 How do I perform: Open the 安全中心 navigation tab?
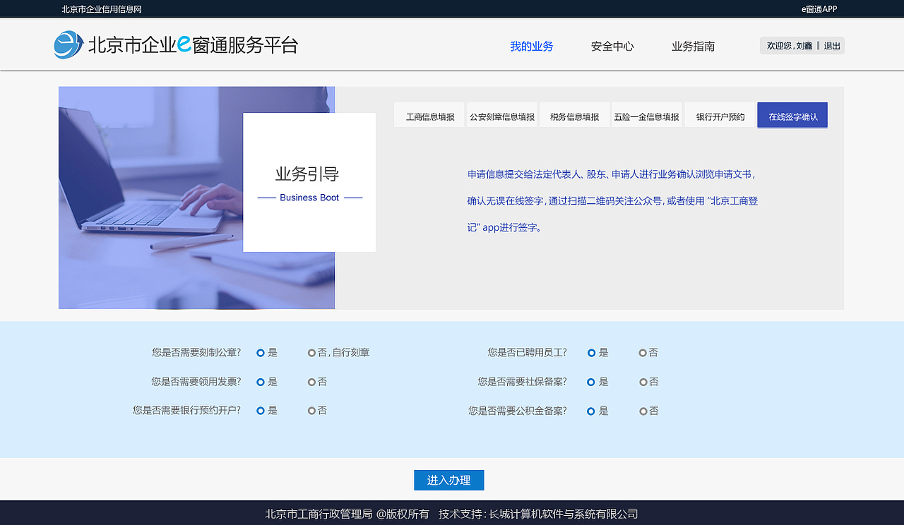click(x=612, y=45)
